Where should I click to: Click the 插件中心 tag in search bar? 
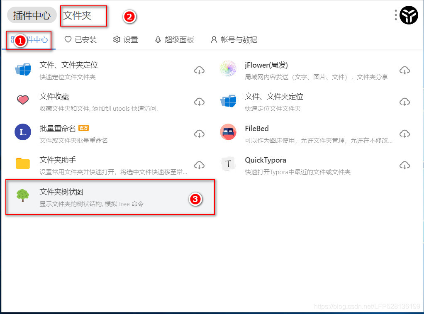point(32,15)
